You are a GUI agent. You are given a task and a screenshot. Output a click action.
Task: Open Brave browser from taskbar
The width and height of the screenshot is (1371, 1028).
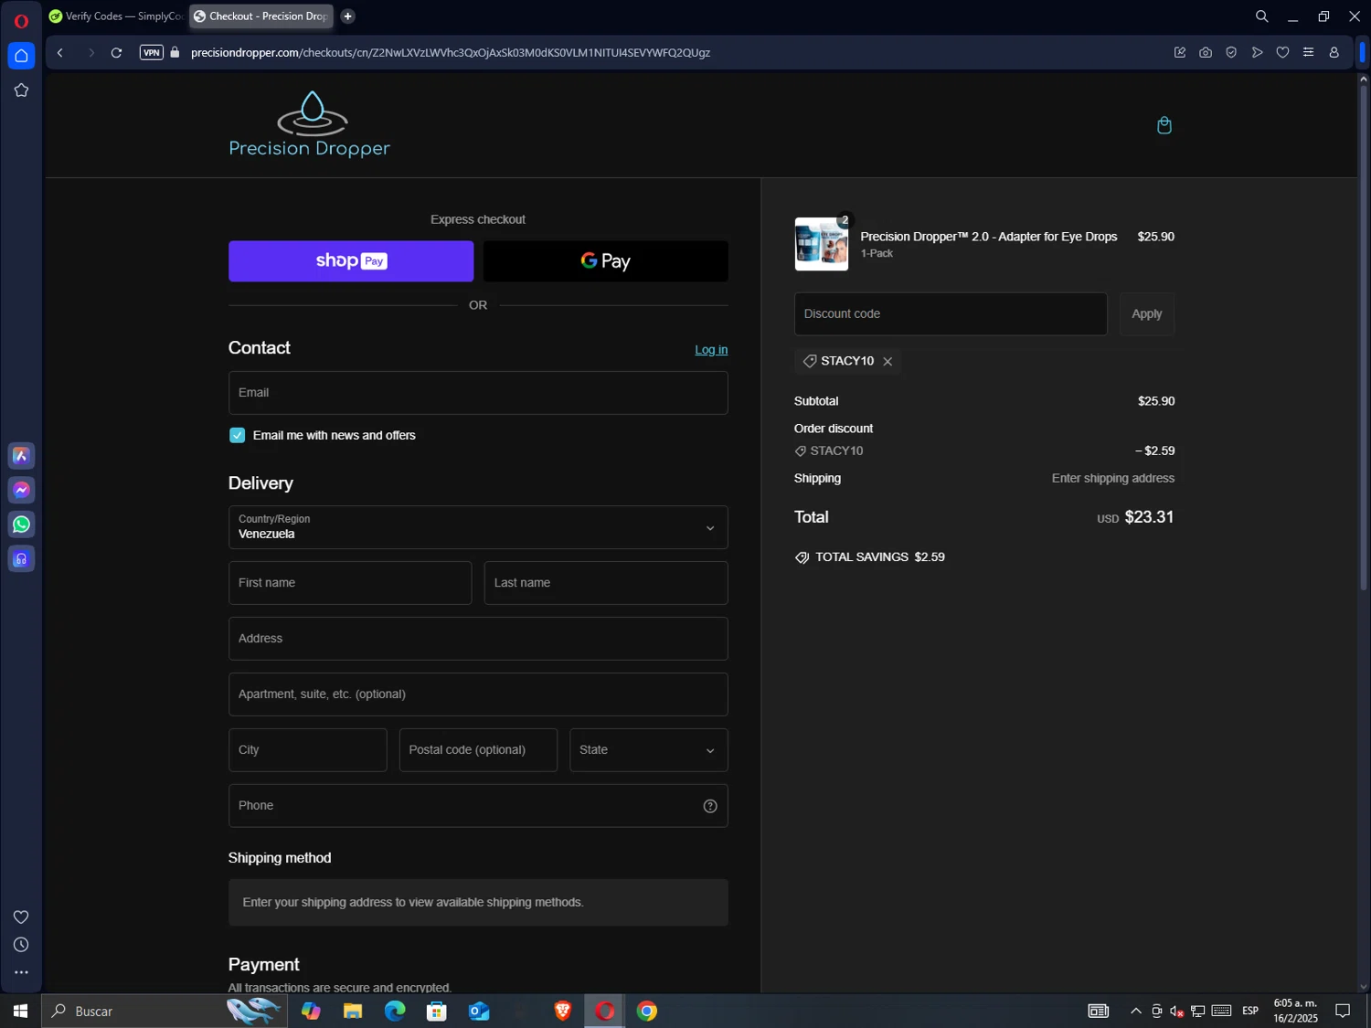[563, 1011]
